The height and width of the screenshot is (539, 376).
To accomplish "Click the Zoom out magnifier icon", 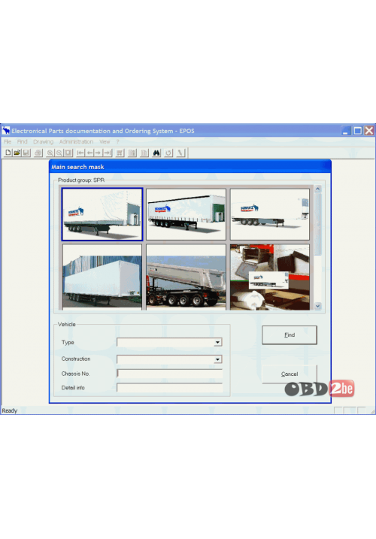I will click(59, 153).
